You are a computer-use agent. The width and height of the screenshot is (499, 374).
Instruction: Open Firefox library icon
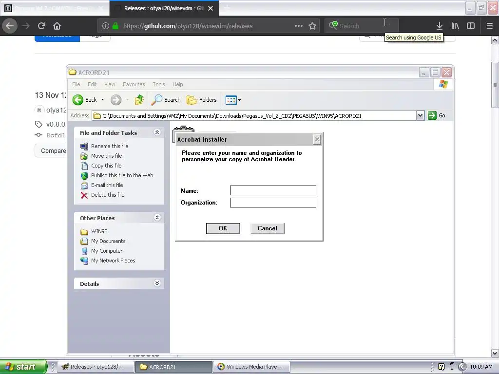click(x=455, y=26)
